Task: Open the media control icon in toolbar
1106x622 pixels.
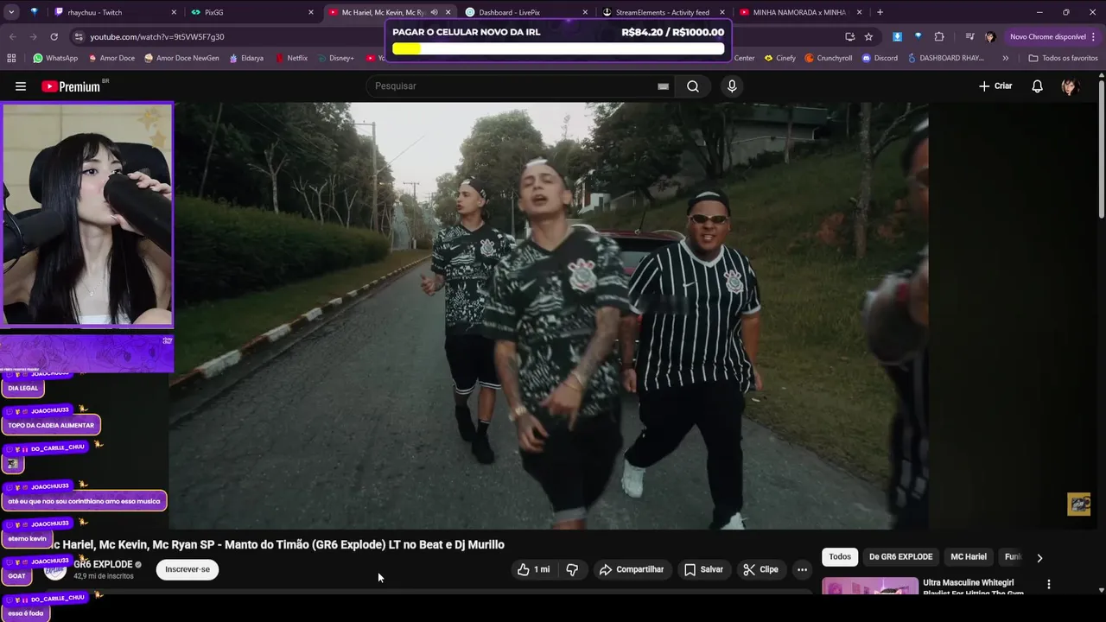Action: tap(969, 36)
